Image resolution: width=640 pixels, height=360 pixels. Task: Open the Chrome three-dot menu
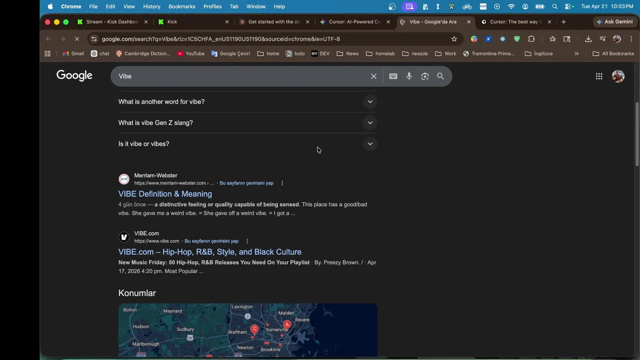tap(631, 39)
